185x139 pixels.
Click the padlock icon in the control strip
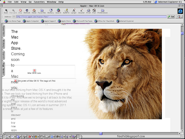click(x=24, y=137)
